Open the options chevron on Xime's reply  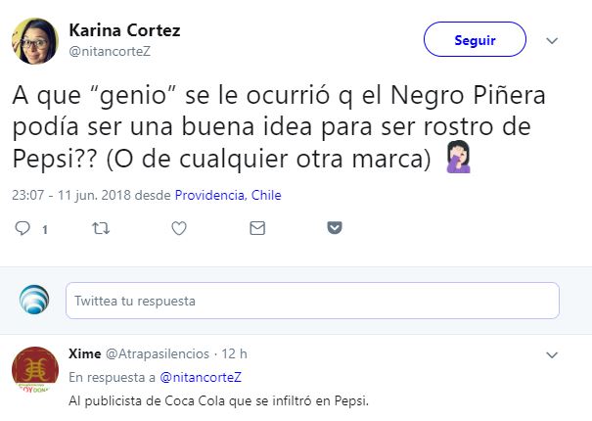[x=552, y=353]
